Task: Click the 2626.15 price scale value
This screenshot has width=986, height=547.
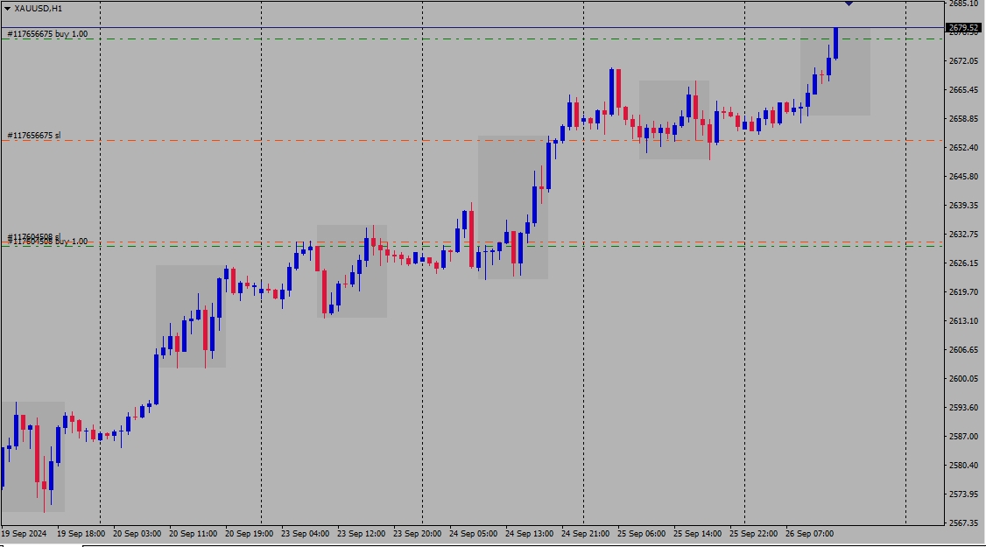Action: [x=963, y=263]
